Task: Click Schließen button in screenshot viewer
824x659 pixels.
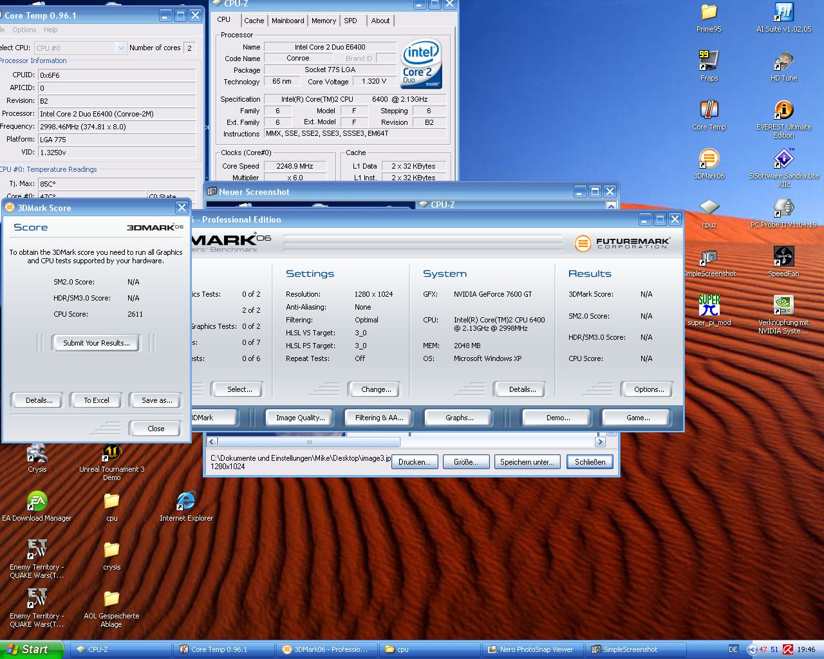Action: pyautogui.click(x=590, y=462)
